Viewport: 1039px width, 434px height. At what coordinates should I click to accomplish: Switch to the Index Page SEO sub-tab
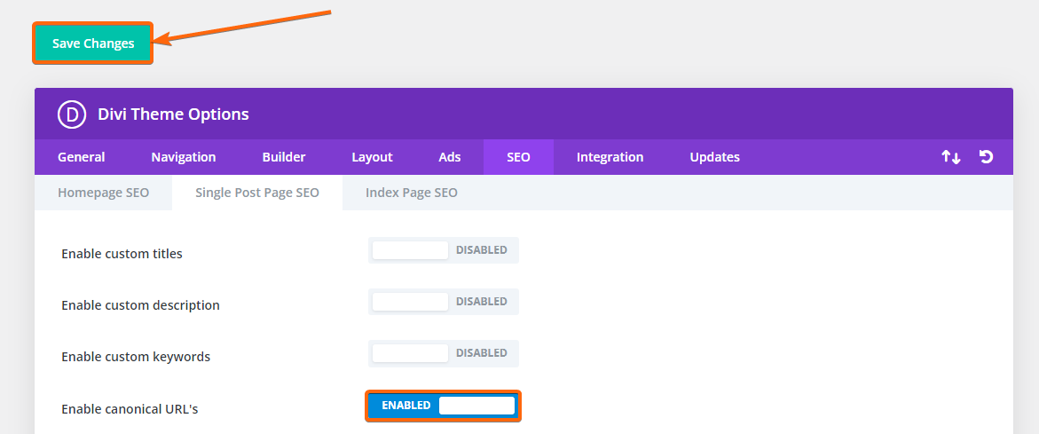tap(412, 193)
